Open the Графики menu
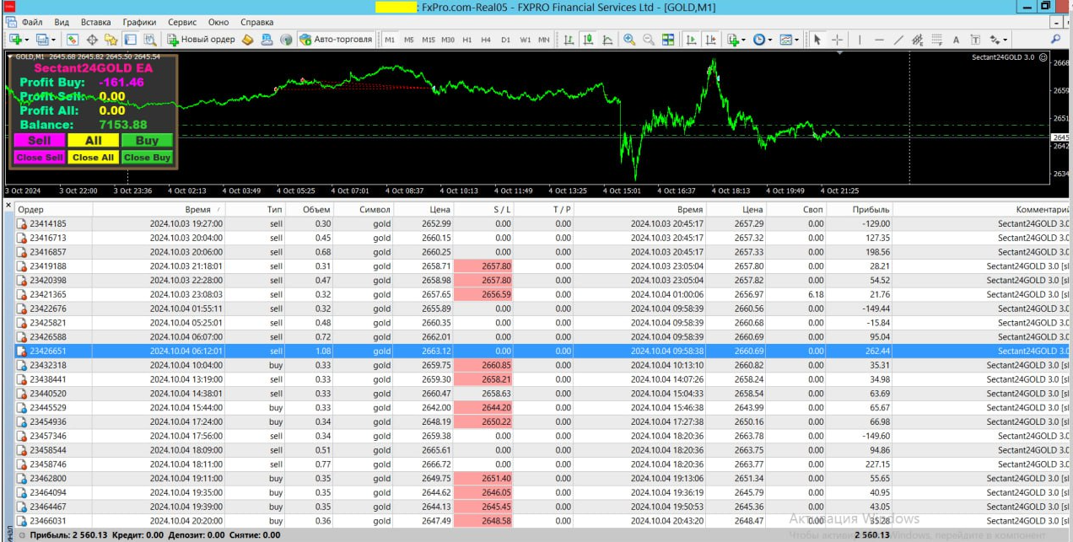Viewport: 1073px width, 542px height. pyautogui.click(x=139, y=22)
